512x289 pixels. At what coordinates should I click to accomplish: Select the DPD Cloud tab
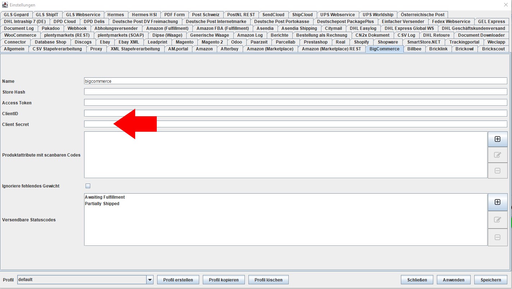(65, 22)
